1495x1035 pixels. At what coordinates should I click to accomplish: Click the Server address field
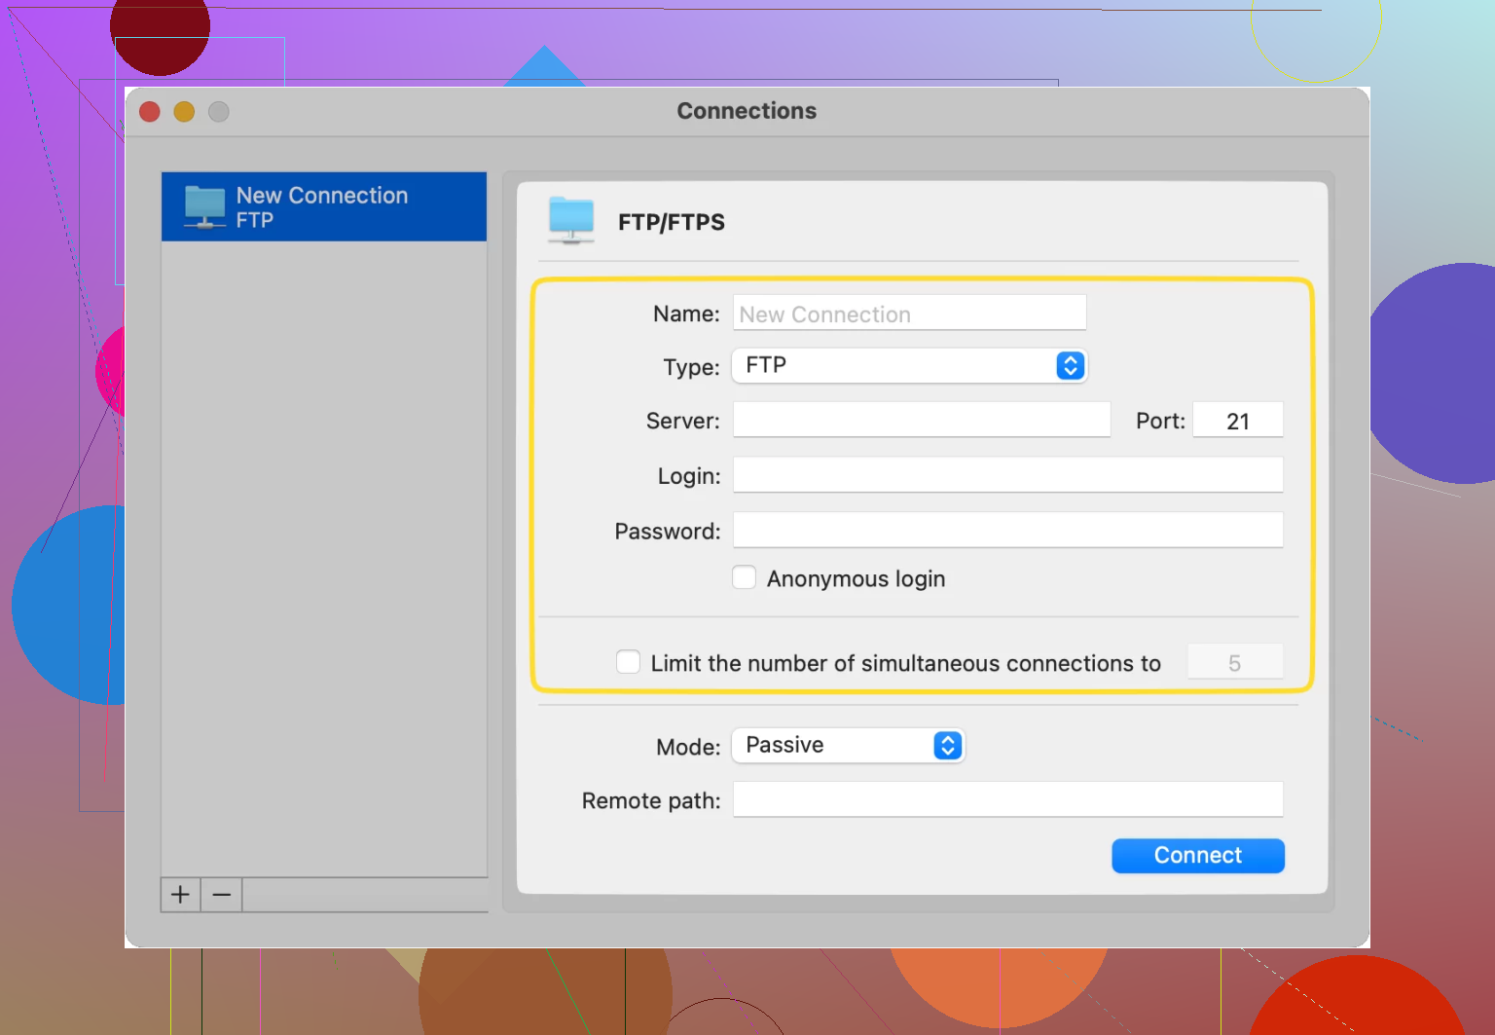click(x=922, y=420)
